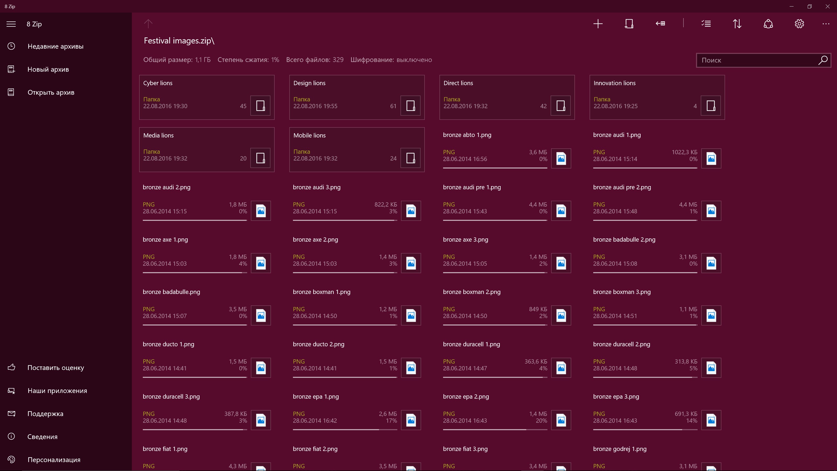The width and height of the screenshot is (837, 471).
Task: Click the open archive sidebar icon
Action: (11, 92)
